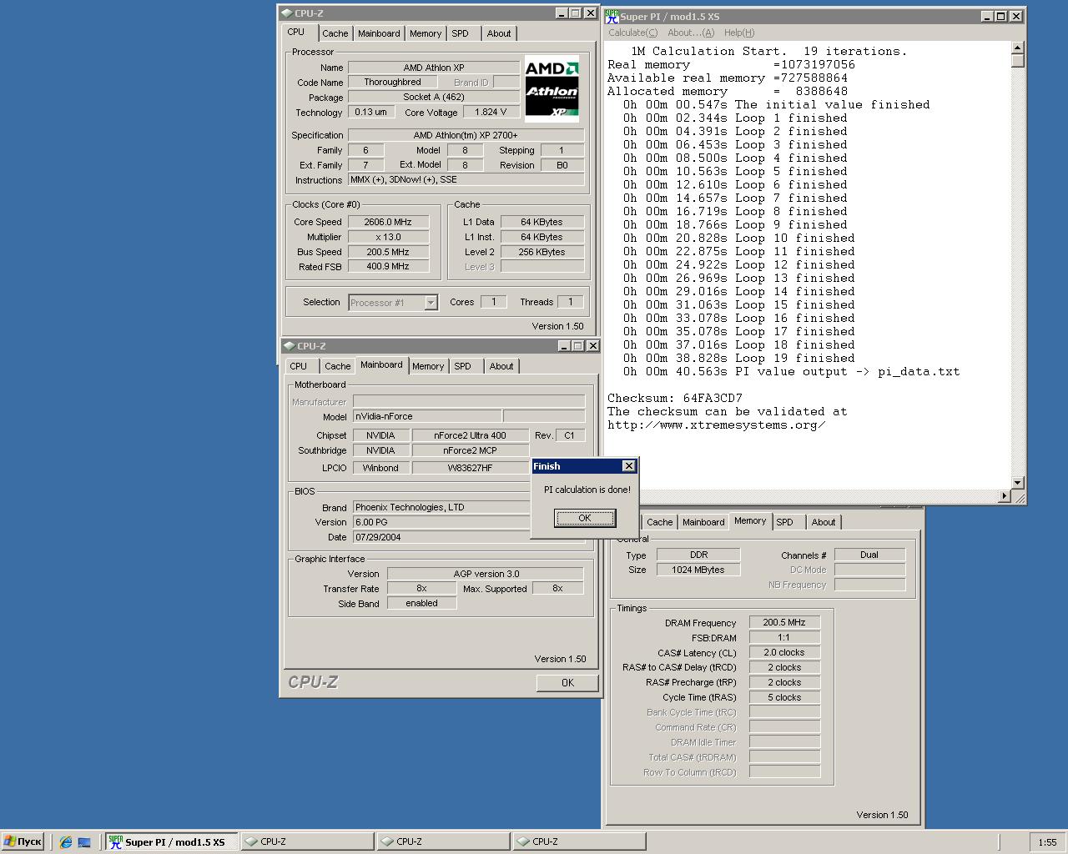This screenshot has width=1068, height=854.
Task: Click the Specification field AMD Athlon(tm) XP 2700+
Action: 466,135
